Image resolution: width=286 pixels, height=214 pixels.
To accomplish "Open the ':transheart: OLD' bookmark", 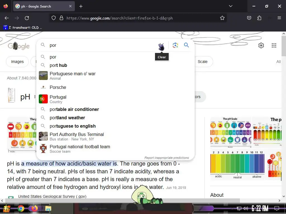I will 23,28.
